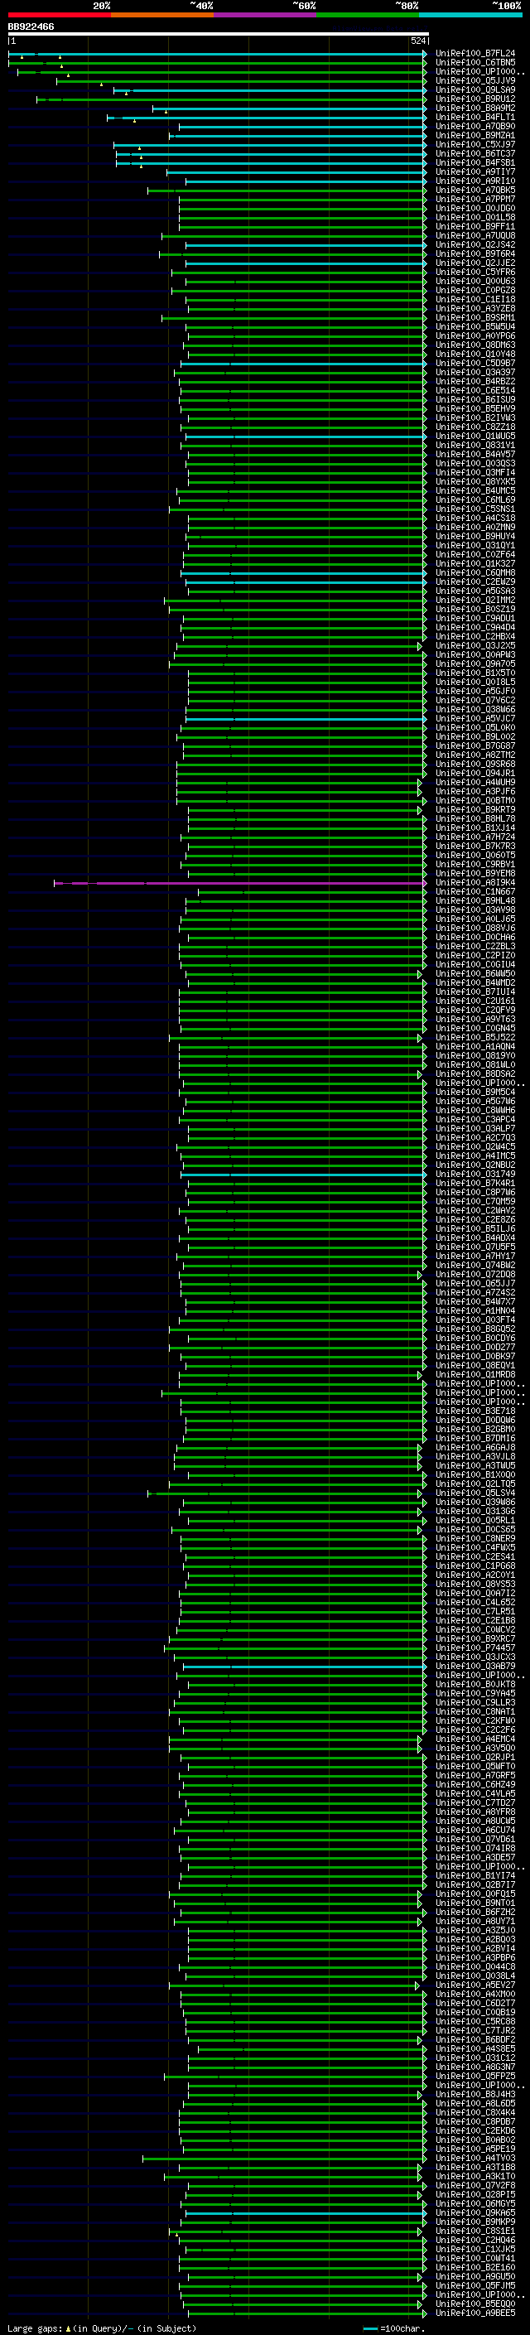Open hit UniRef100_B8A9M2
Image resolution: width=530 pixels, height=2335 pixels.
(475, 109)
